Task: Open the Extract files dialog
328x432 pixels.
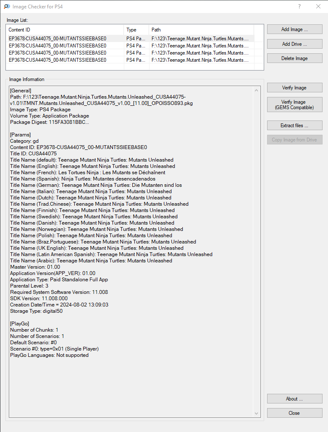Action: tap(295, 126)
